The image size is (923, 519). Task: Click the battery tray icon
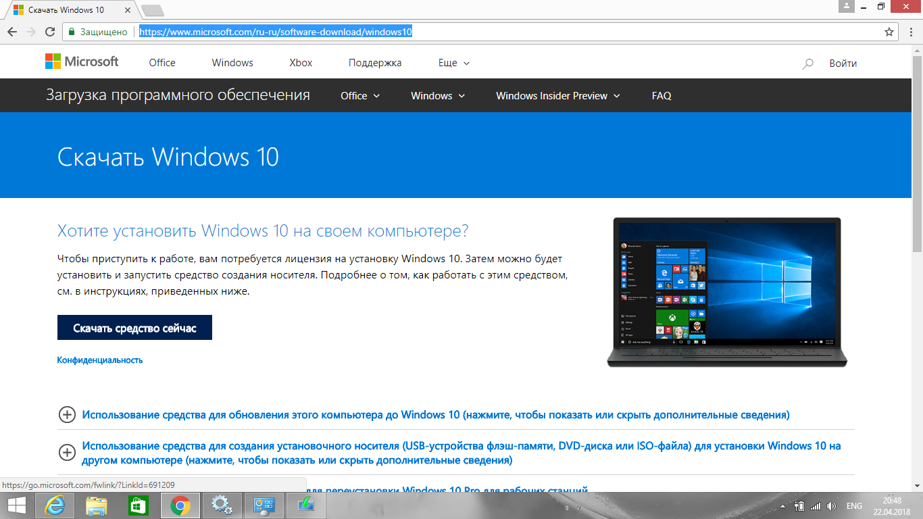[x=799, y=506]
